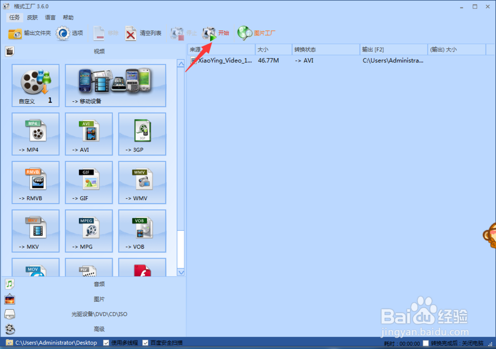496x349 pixels.
Task: Select the -> VOB conversion tile
Action: [142, 231]
